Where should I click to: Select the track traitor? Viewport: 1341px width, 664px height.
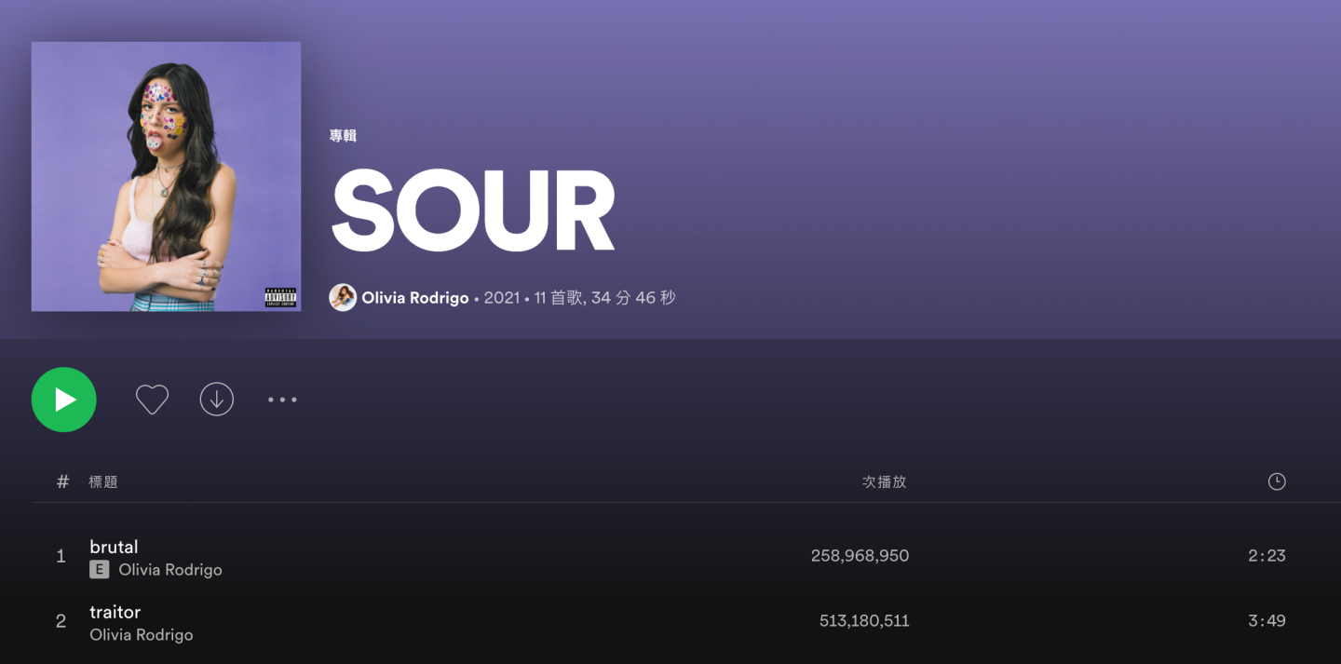point(115,612)
